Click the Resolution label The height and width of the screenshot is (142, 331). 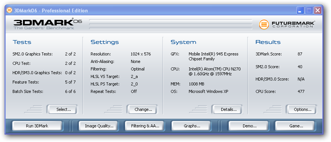tap(100, 54)
